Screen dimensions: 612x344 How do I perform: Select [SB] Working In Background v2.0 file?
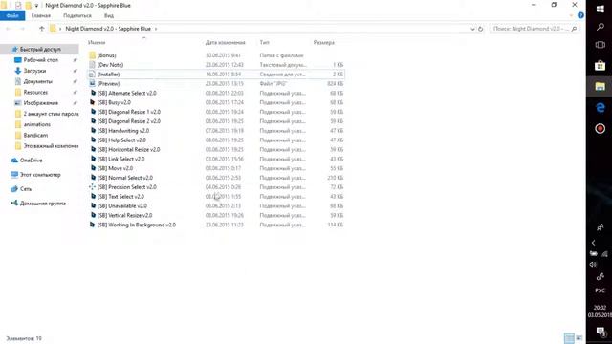coord(137,225)
